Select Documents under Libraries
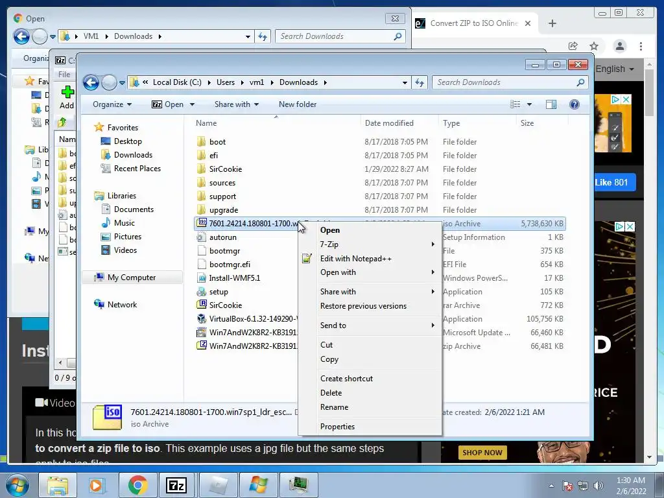Viewport: 664px width, 498px height. click(128, 209)
